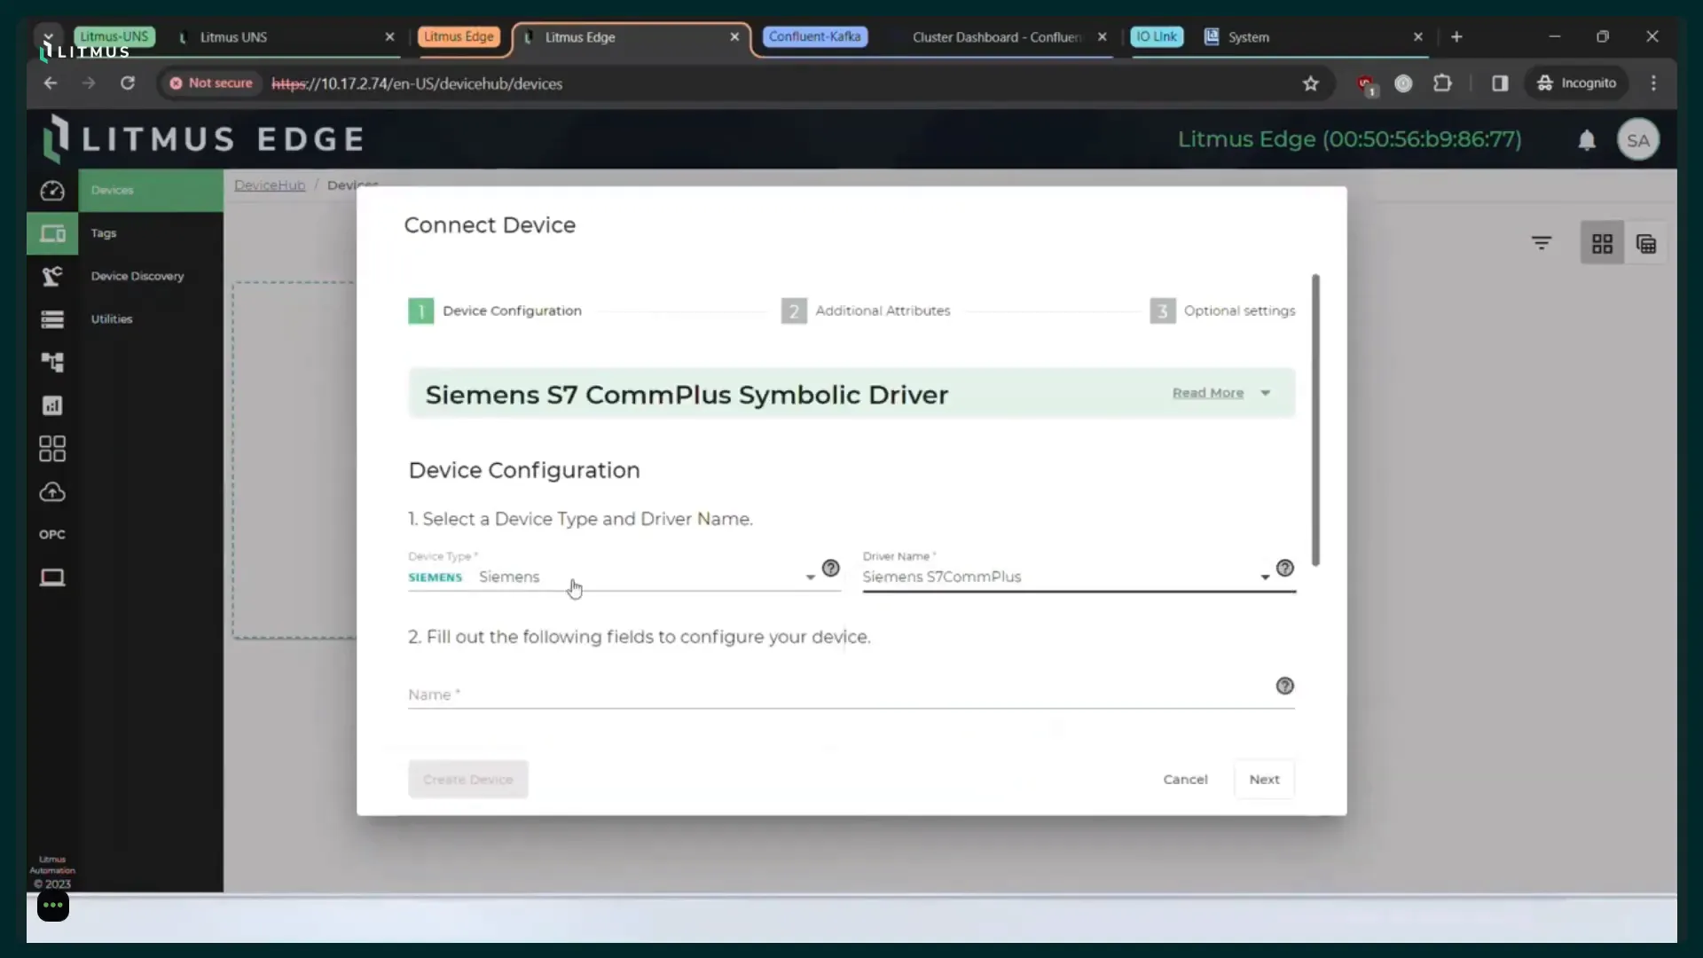Switch to Cluster Dashboard Confluent tab

(996, 37)
